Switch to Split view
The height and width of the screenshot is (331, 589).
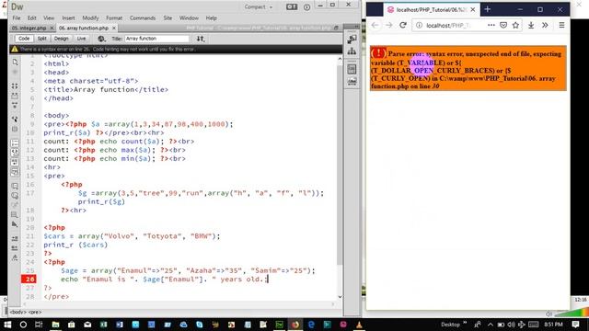[41, 39]
